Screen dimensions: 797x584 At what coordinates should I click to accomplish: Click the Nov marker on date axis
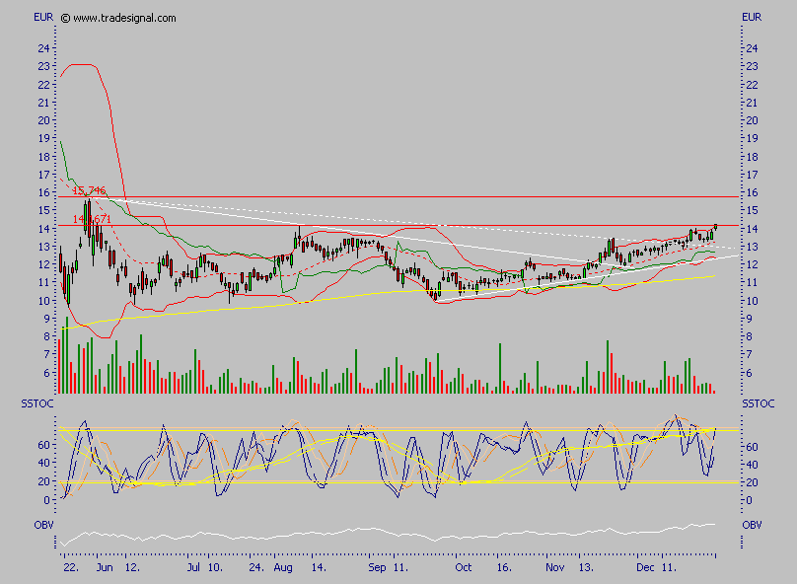(552, 568)
